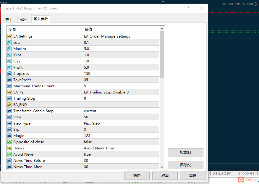Screen dimensions: 259x184
Task: Click the icon beside Step Type
Action: tap(9, 123)
